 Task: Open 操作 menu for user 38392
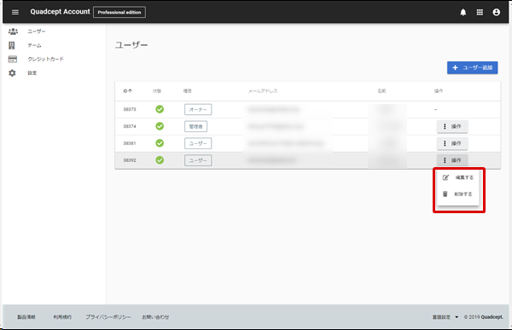click(452, 160)
